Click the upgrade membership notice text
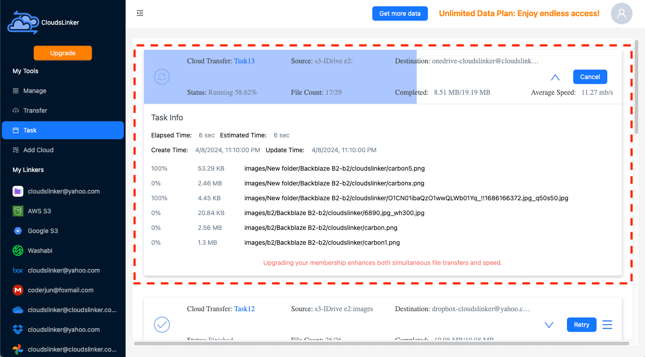Image resolution: width=645 pixels, height=357 pixels. click(x=383, y=263)
